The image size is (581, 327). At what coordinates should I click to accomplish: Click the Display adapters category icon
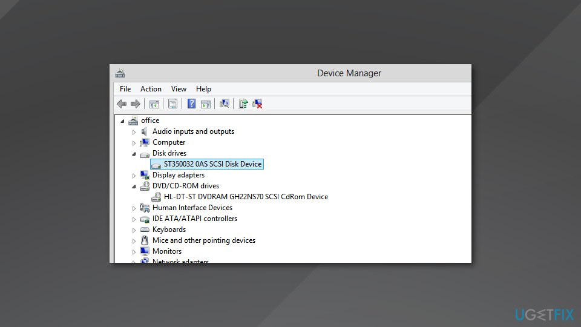[145, 175]
